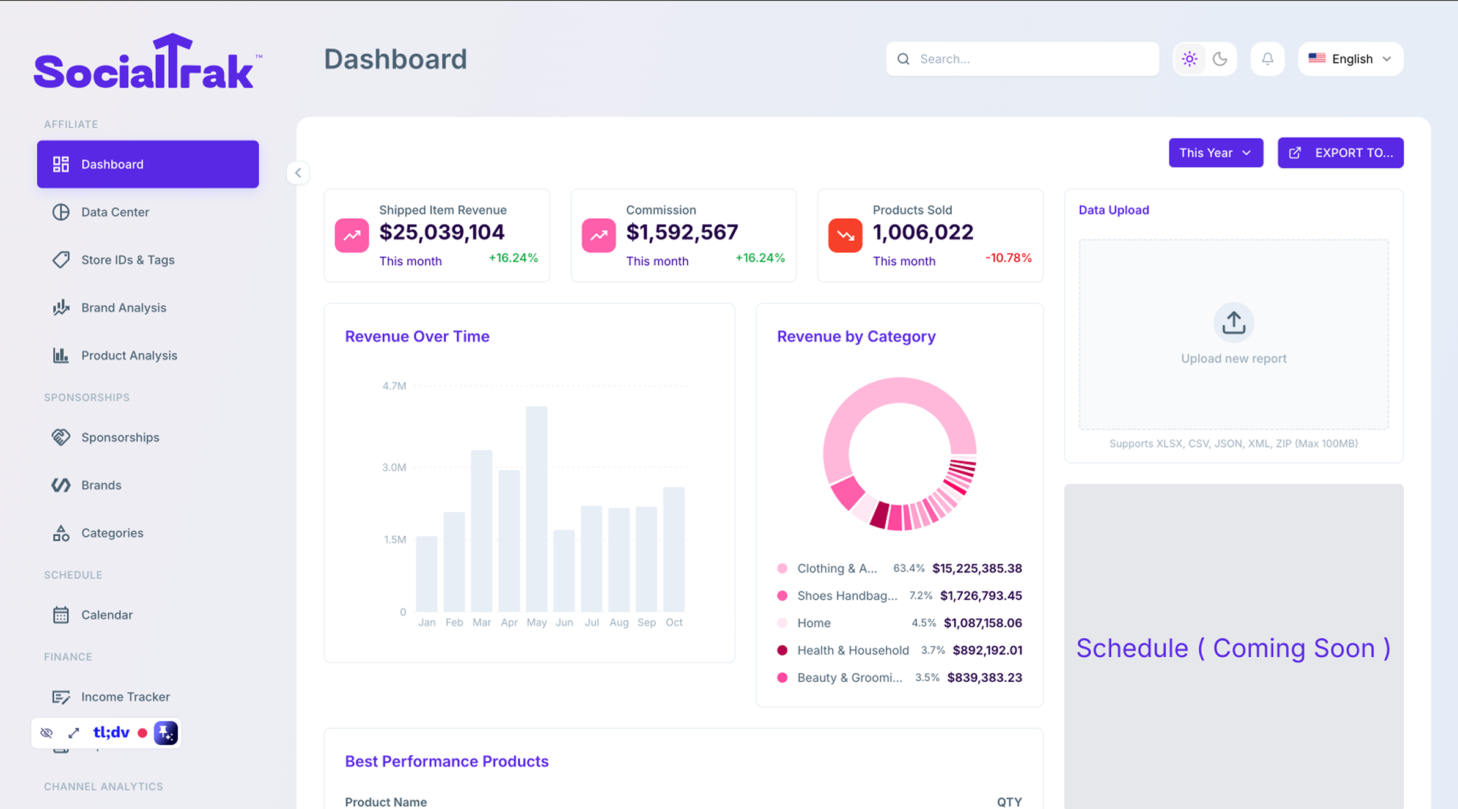Click the 1,006,022 products sold value
The width and height of the screenshot is (1458, 809).
pos(923,232)
